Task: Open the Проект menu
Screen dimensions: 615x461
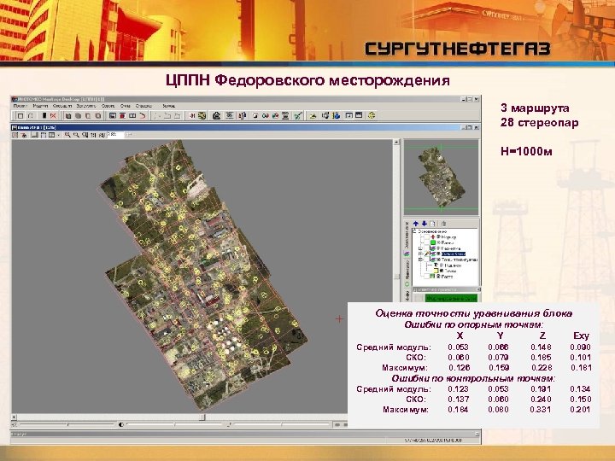Action: click(20, 106)
